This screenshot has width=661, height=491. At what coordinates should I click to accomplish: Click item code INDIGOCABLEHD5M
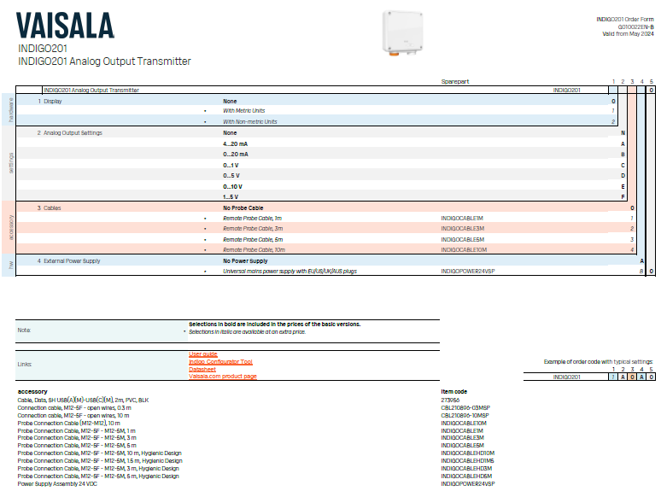click(466, 476)
